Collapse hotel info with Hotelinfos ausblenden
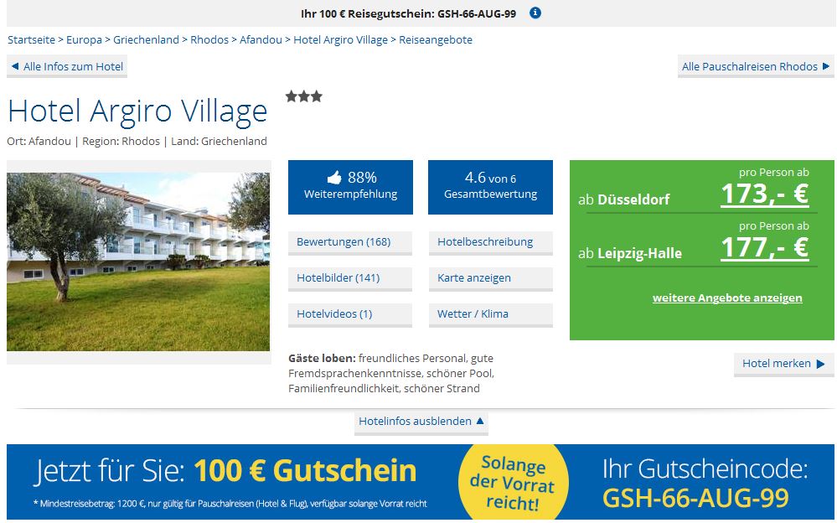The width and height of the screenshot is (837, 523). 421,422
